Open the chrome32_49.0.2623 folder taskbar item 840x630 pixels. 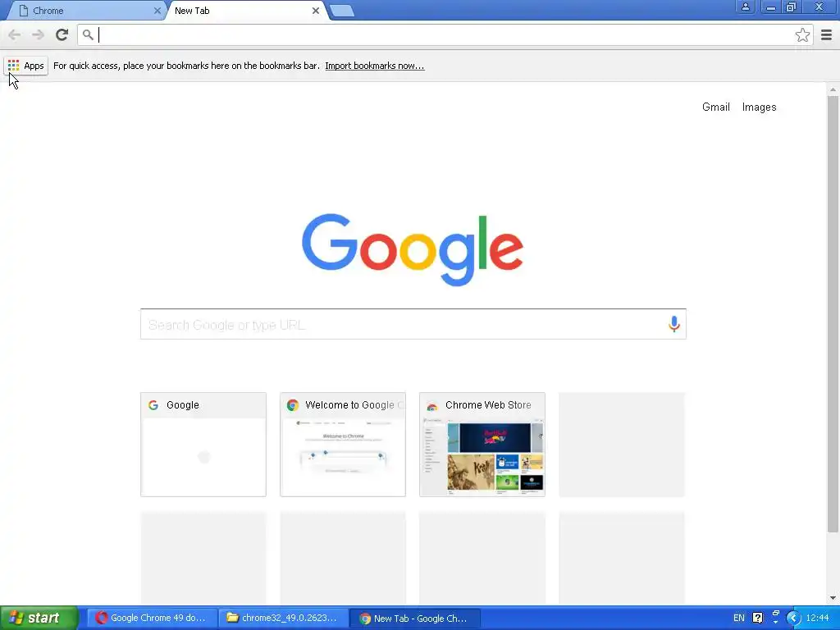[x=283, y=618]
